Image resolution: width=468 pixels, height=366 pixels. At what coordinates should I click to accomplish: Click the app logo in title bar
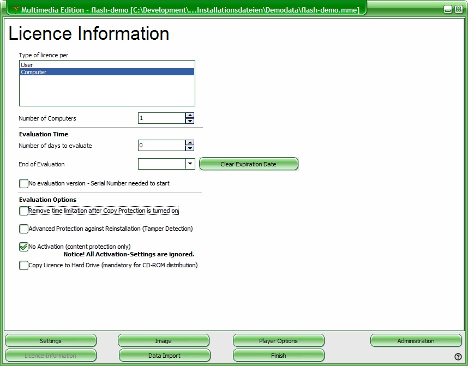tap(16, 9)
